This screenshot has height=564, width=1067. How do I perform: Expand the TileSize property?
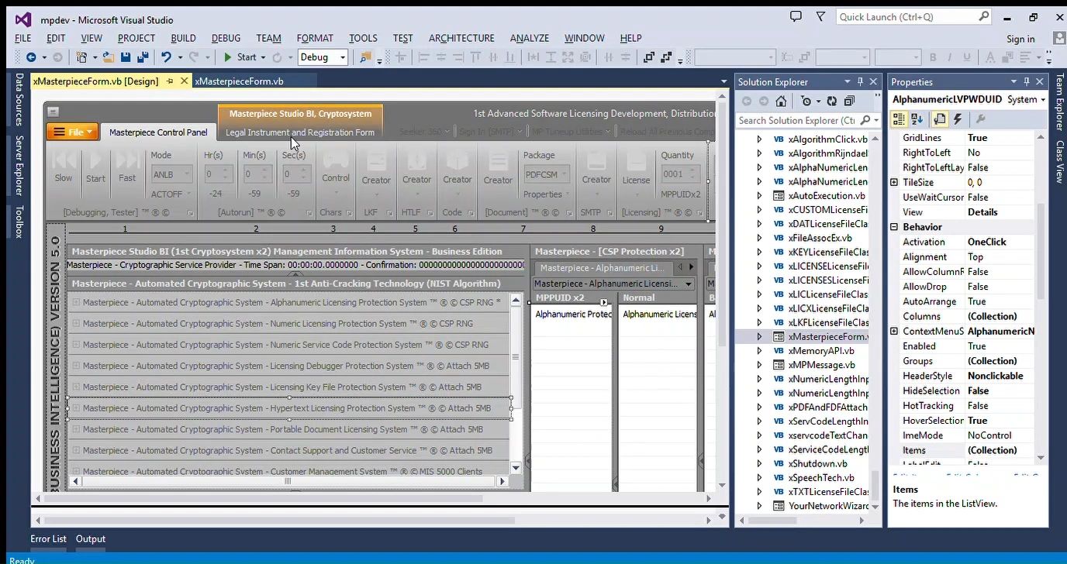coord(894,182)
